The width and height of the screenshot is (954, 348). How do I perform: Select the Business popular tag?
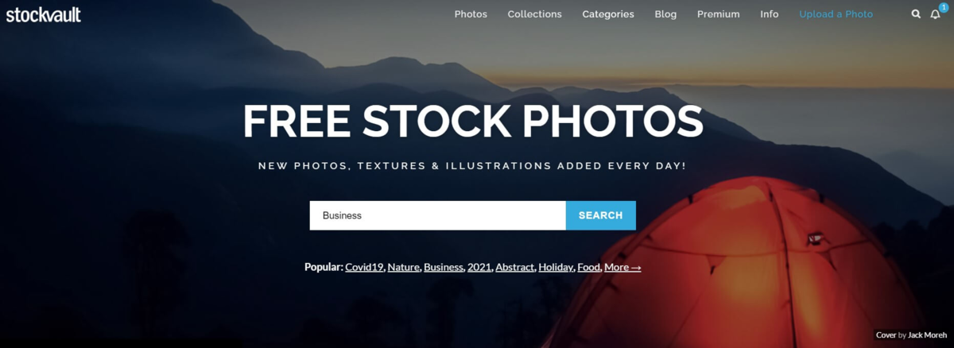pyautogui.click(x=444, y=268)
